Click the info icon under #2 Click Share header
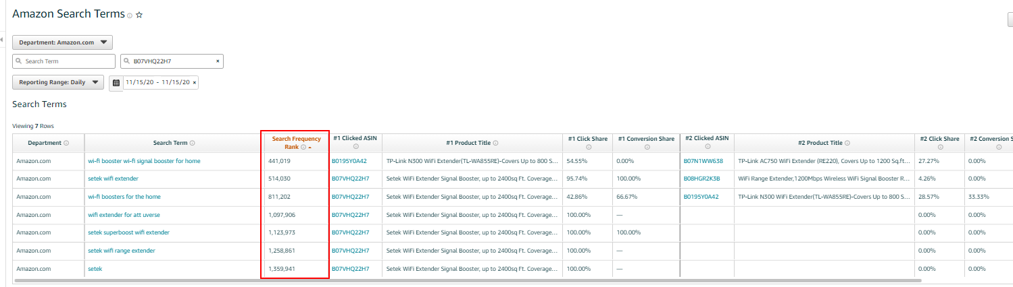Viewport: 1013px width, 287px height. tap(940, 147)
